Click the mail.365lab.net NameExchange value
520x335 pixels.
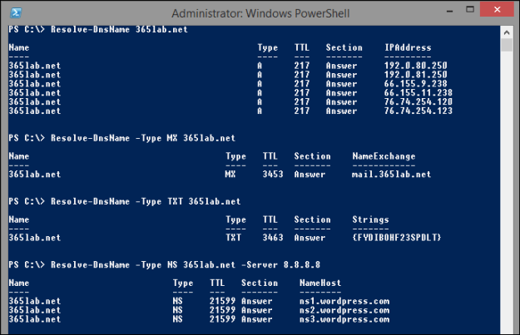click(x=392, y=175)
